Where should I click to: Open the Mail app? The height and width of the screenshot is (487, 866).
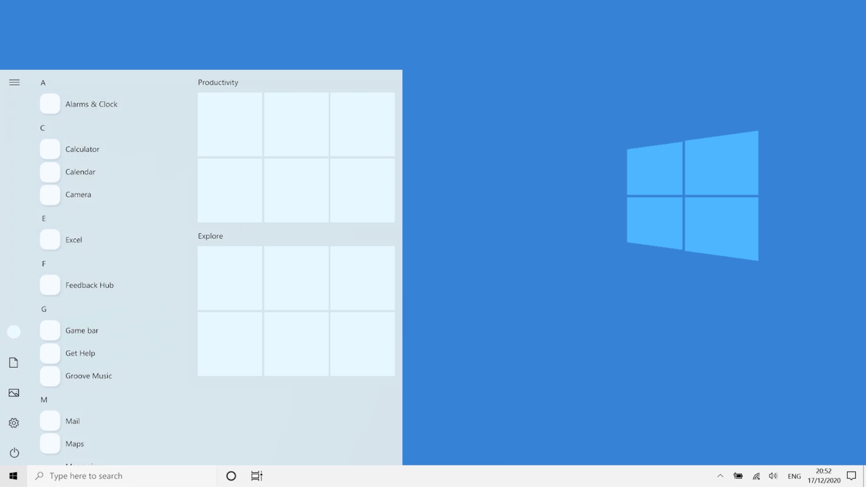(x=73, y=421)
